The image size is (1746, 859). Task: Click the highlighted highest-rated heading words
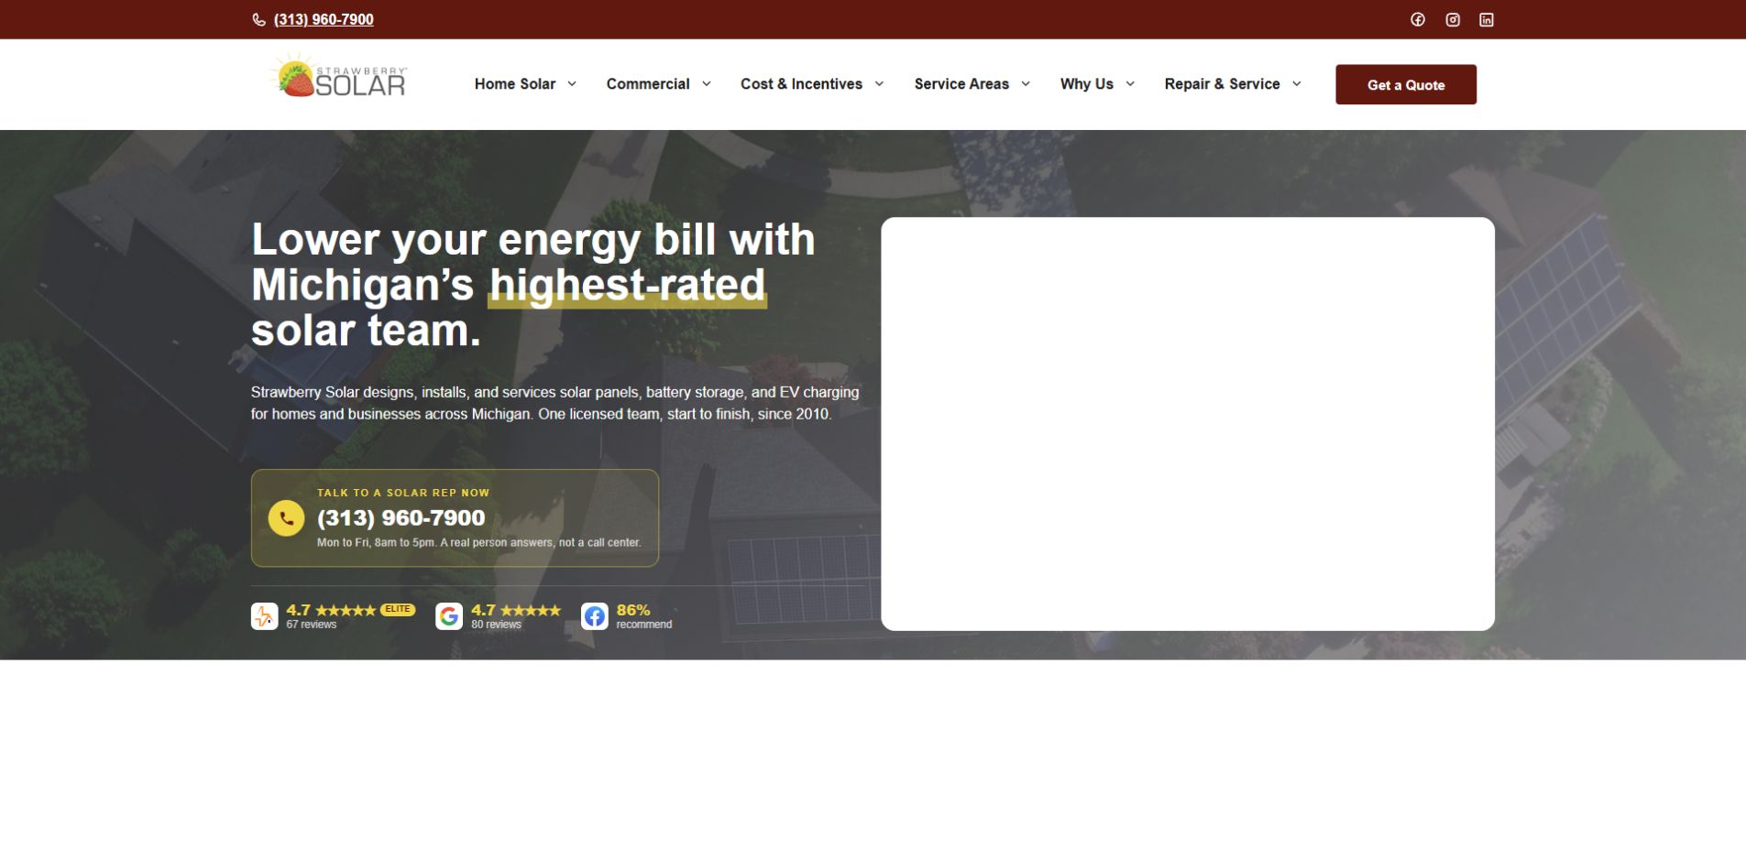628,285
